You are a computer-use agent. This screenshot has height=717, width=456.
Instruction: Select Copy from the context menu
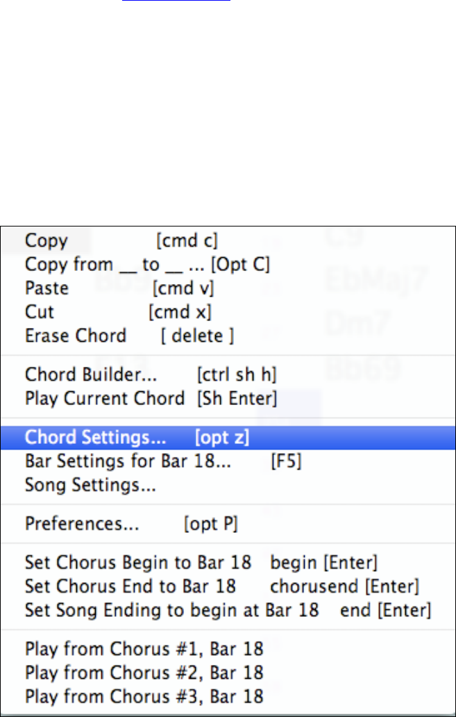[47, 241]
